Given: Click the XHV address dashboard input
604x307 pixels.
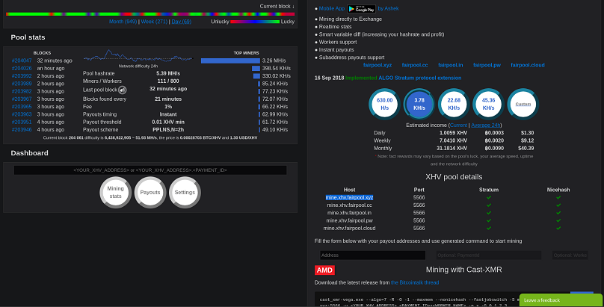Looking at the screenshot, I should coord(150,170).
